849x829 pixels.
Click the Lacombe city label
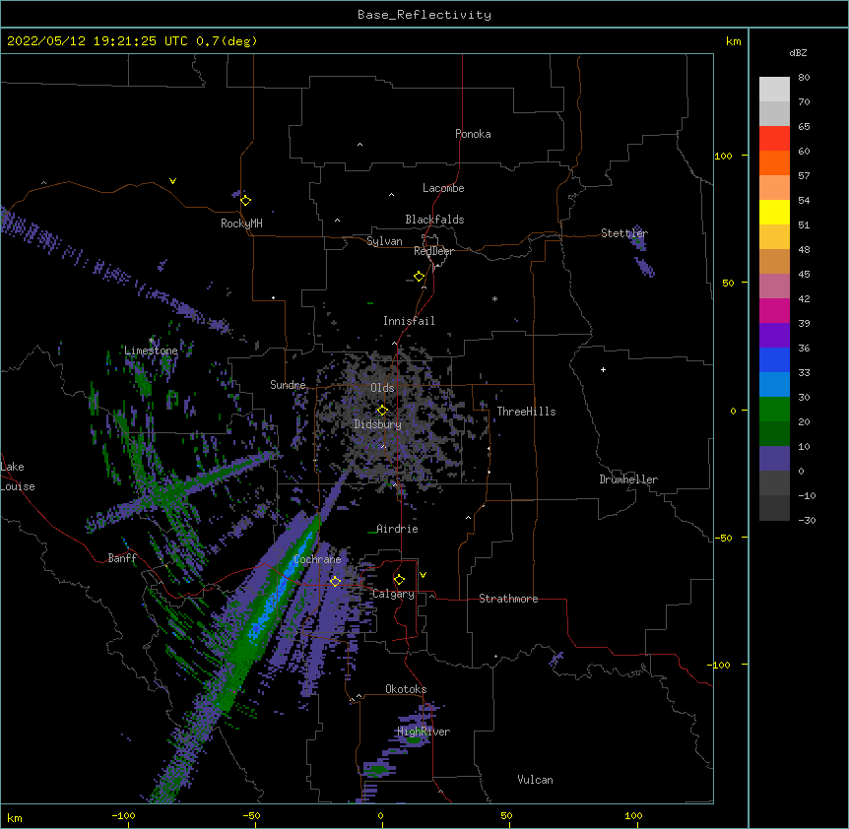(443, 188)
